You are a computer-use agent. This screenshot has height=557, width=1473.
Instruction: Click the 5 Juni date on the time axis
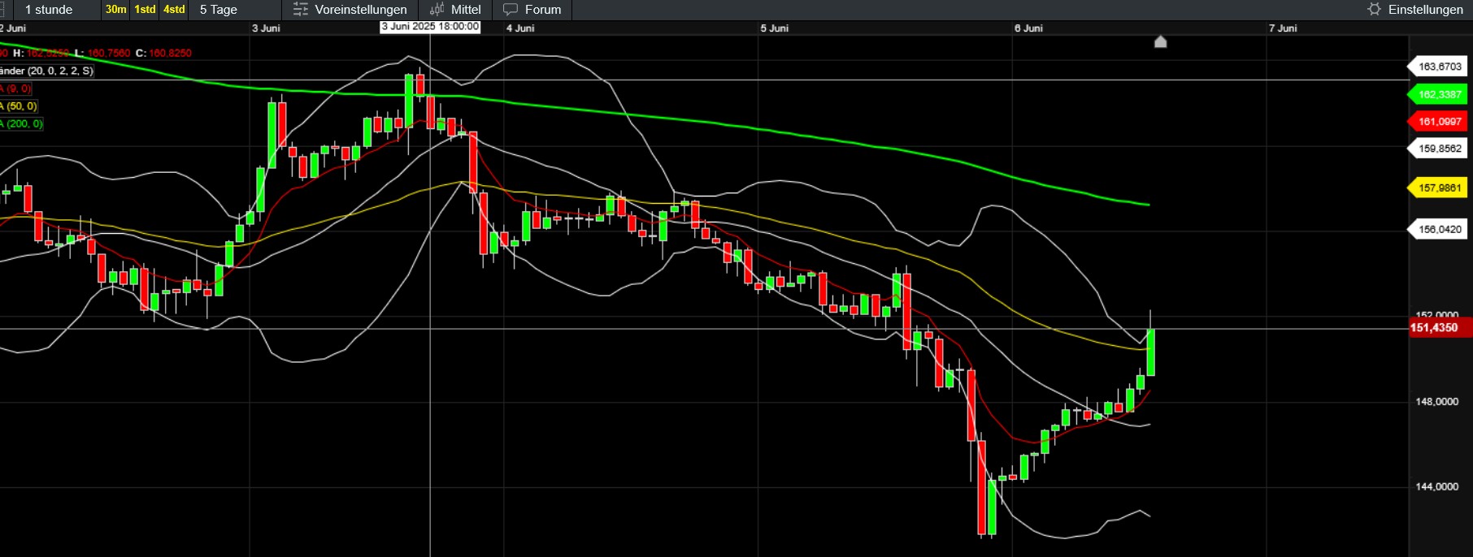775,28
